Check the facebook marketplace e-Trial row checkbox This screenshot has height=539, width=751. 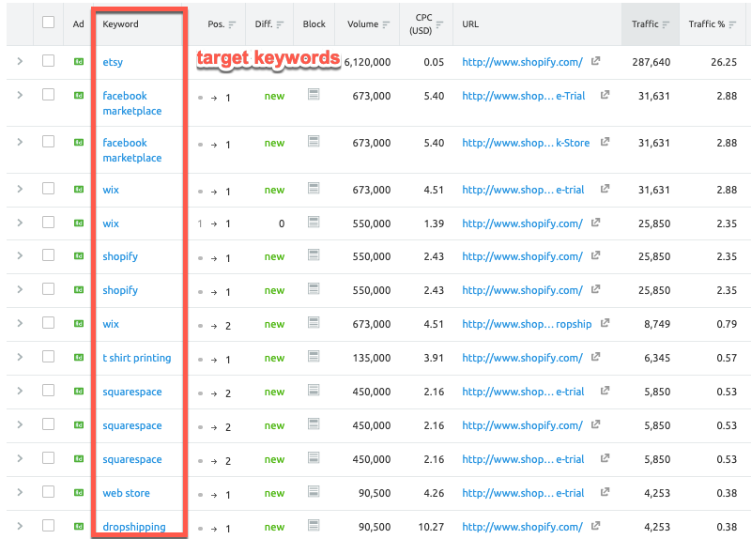pyautogui.click(x=49, y=95)
